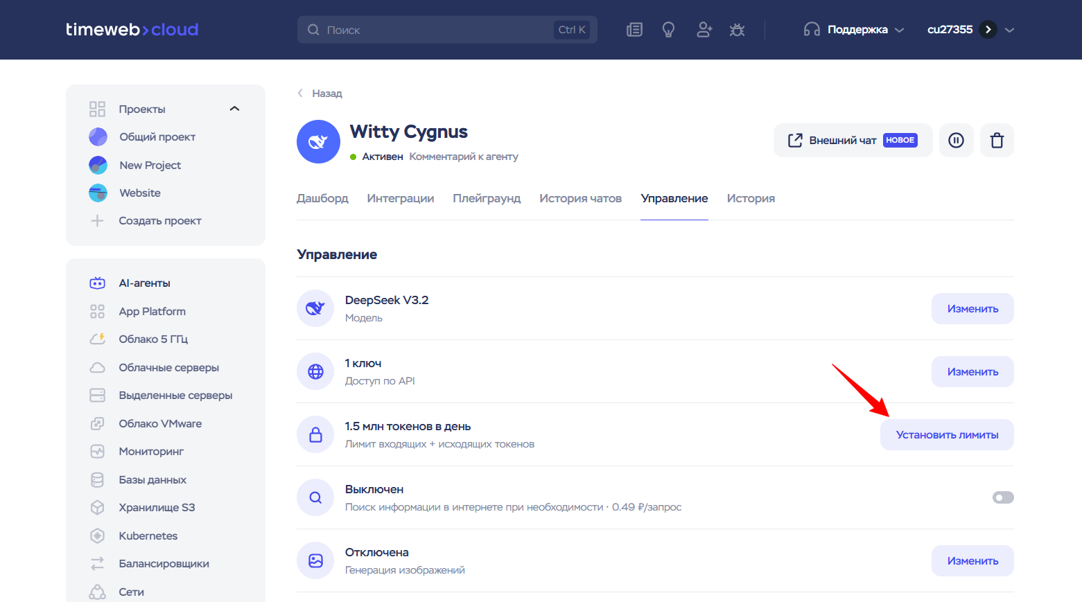Open the news feed icon in header

pos(634,30)
